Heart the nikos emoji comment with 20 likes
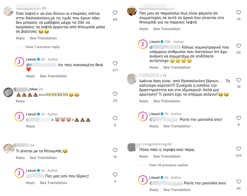 coord(115,94)
